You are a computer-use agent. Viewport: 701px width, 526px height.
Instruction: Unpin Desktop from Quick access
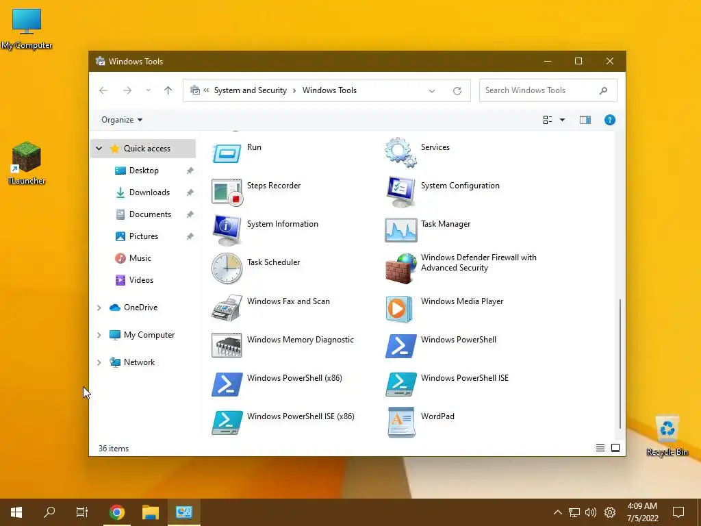(190, 171)
